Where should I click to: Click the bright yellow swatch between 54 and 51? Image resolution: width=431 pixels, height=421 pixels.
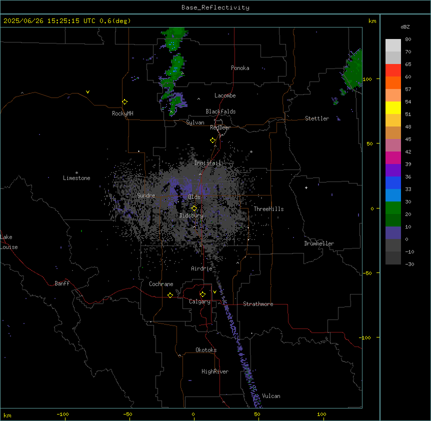pyautogui.click(x=393, y=107)
